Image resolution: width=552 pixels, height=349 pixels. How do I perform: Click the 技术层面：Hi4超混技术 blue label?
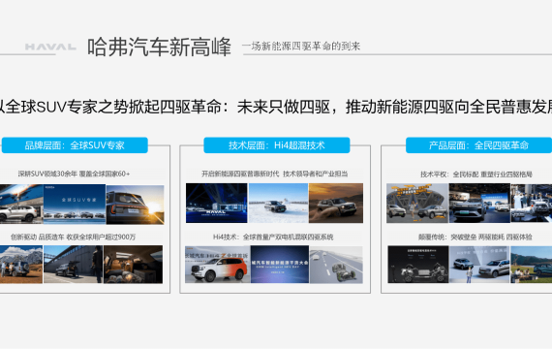[277, 145]
